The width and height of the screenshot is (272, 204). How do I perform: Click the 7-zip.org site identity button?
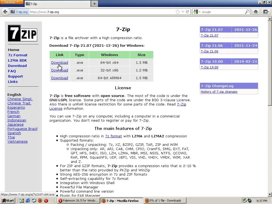point(19,12)
